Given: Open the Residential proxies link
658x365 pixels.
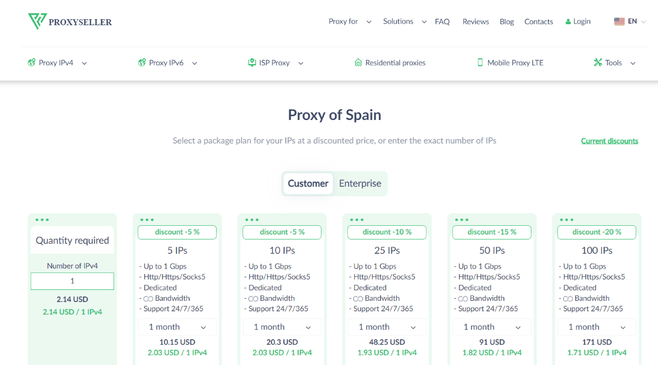Looking at the screenshot, I should point(395,63).
